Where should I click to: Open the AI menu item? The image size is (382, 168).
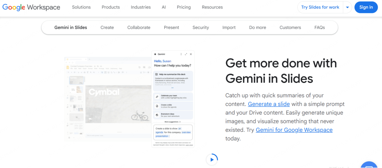(x=164, y=7)
